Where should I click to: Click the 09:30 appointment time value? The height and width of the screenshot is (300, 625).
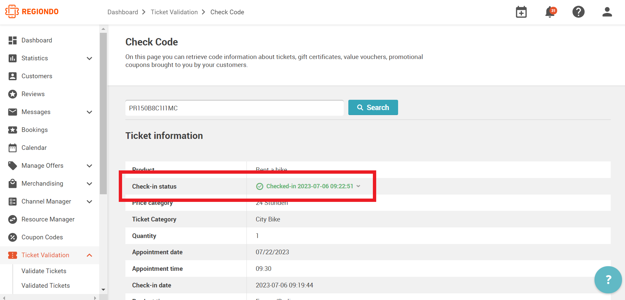pyautogui.click(x=263, y=269)
